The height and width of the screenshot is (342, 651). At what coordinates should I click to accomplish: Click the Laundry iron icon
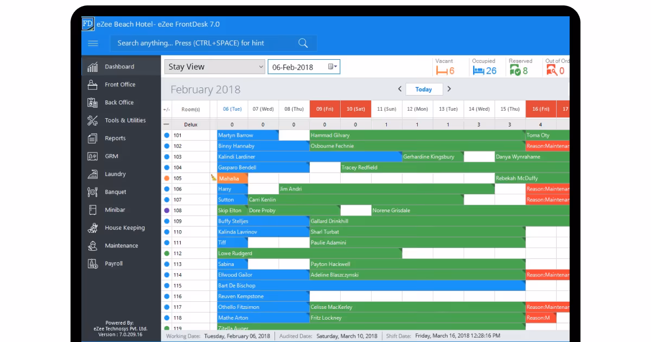coord(93,174)
